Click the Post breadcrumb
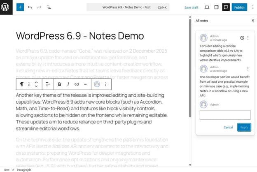The image size is (257, 172). point(7,170)
